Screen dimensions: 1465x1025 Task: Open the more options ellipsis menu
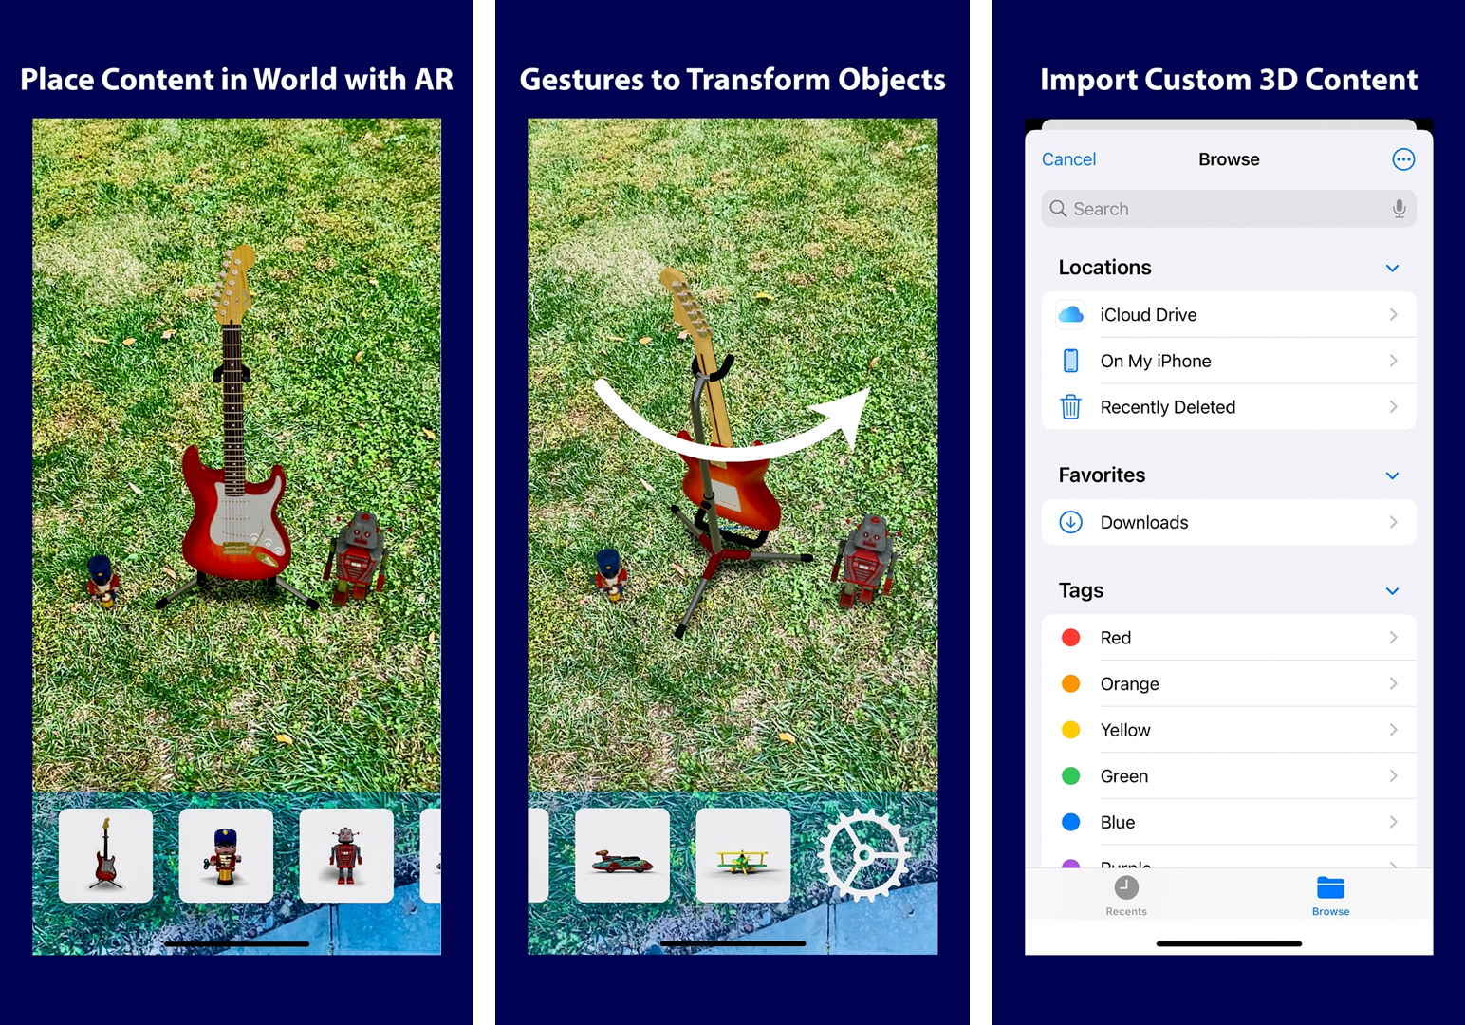pyautogui.click(x=1403, y=159)
